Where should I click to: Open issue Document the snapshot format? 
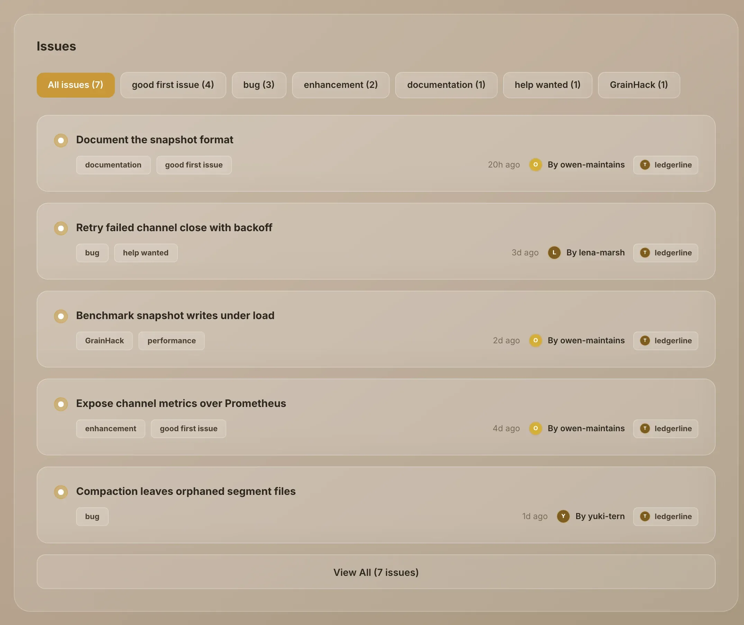point(154,139)
